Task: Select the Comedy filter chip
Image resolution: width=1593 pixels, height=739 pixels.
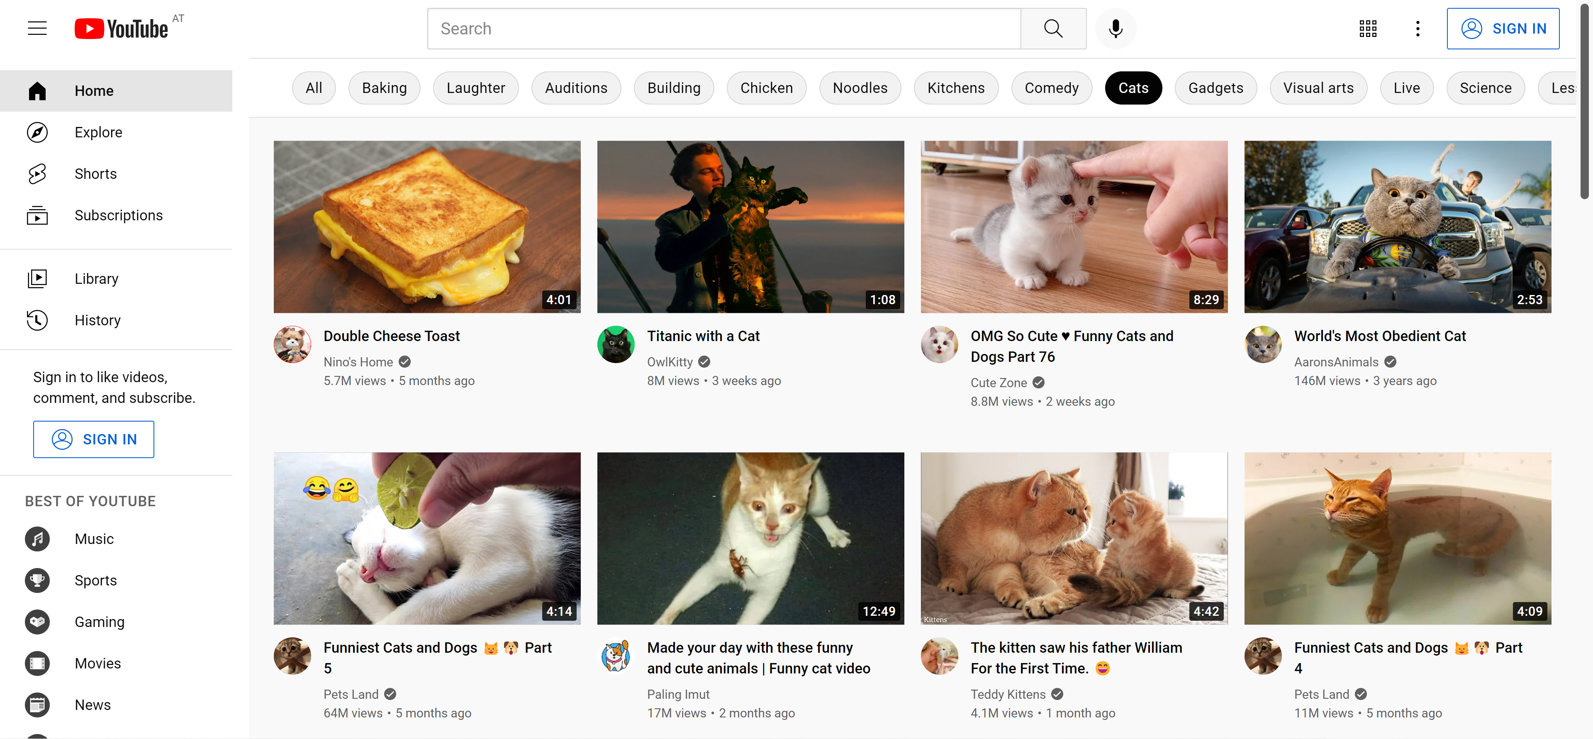Action: [x=1051, y=88]
